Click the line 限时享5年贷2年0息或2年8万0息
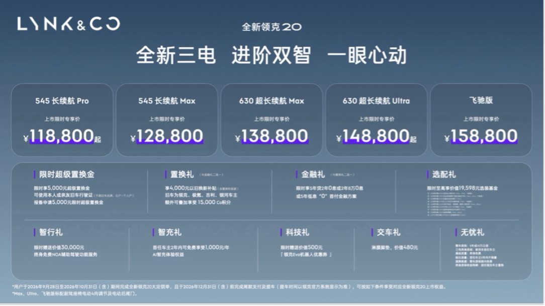This screenshot has height=306, width=545. [329, 188]
